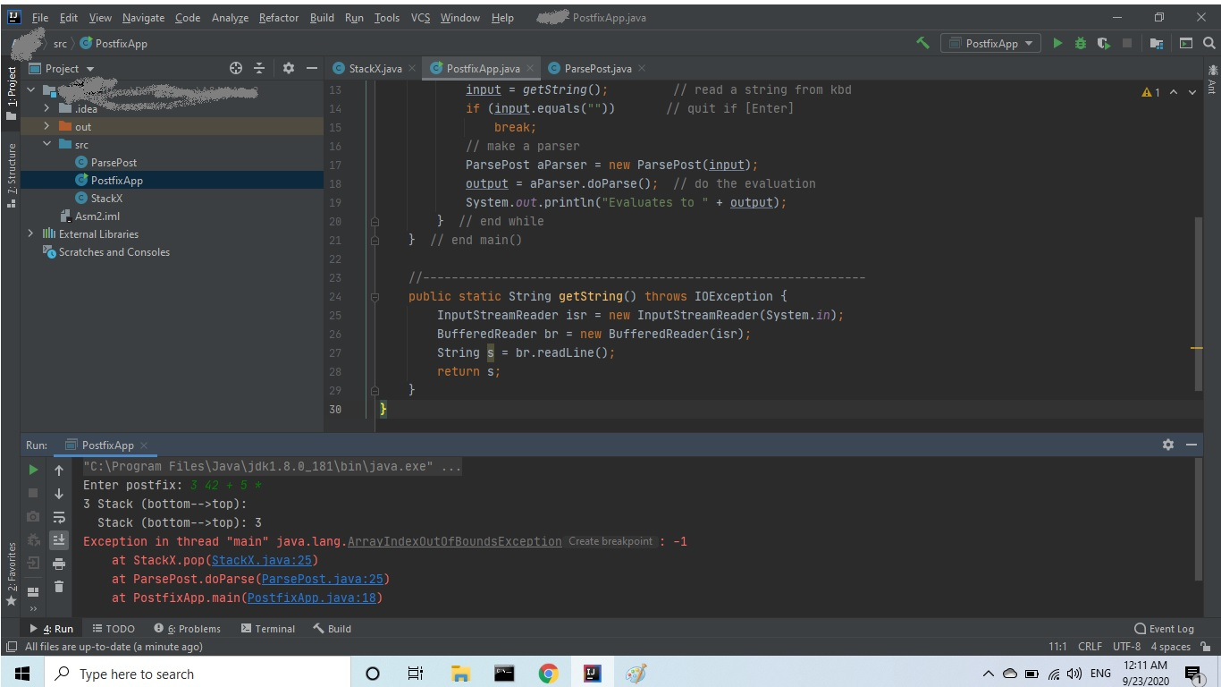This screenshot has width=1221, height=687.
Task: Run PostfixApp with coverage from the toolbar
Action: tap(1104, 43)
